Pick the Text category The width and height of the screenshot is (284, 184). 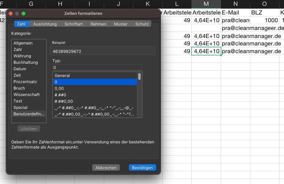pos(18,101)
